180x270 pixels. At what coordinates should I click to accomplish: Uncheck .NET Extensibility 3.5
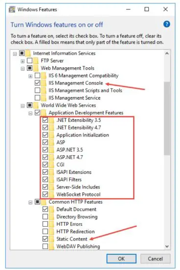coord(45,120)
